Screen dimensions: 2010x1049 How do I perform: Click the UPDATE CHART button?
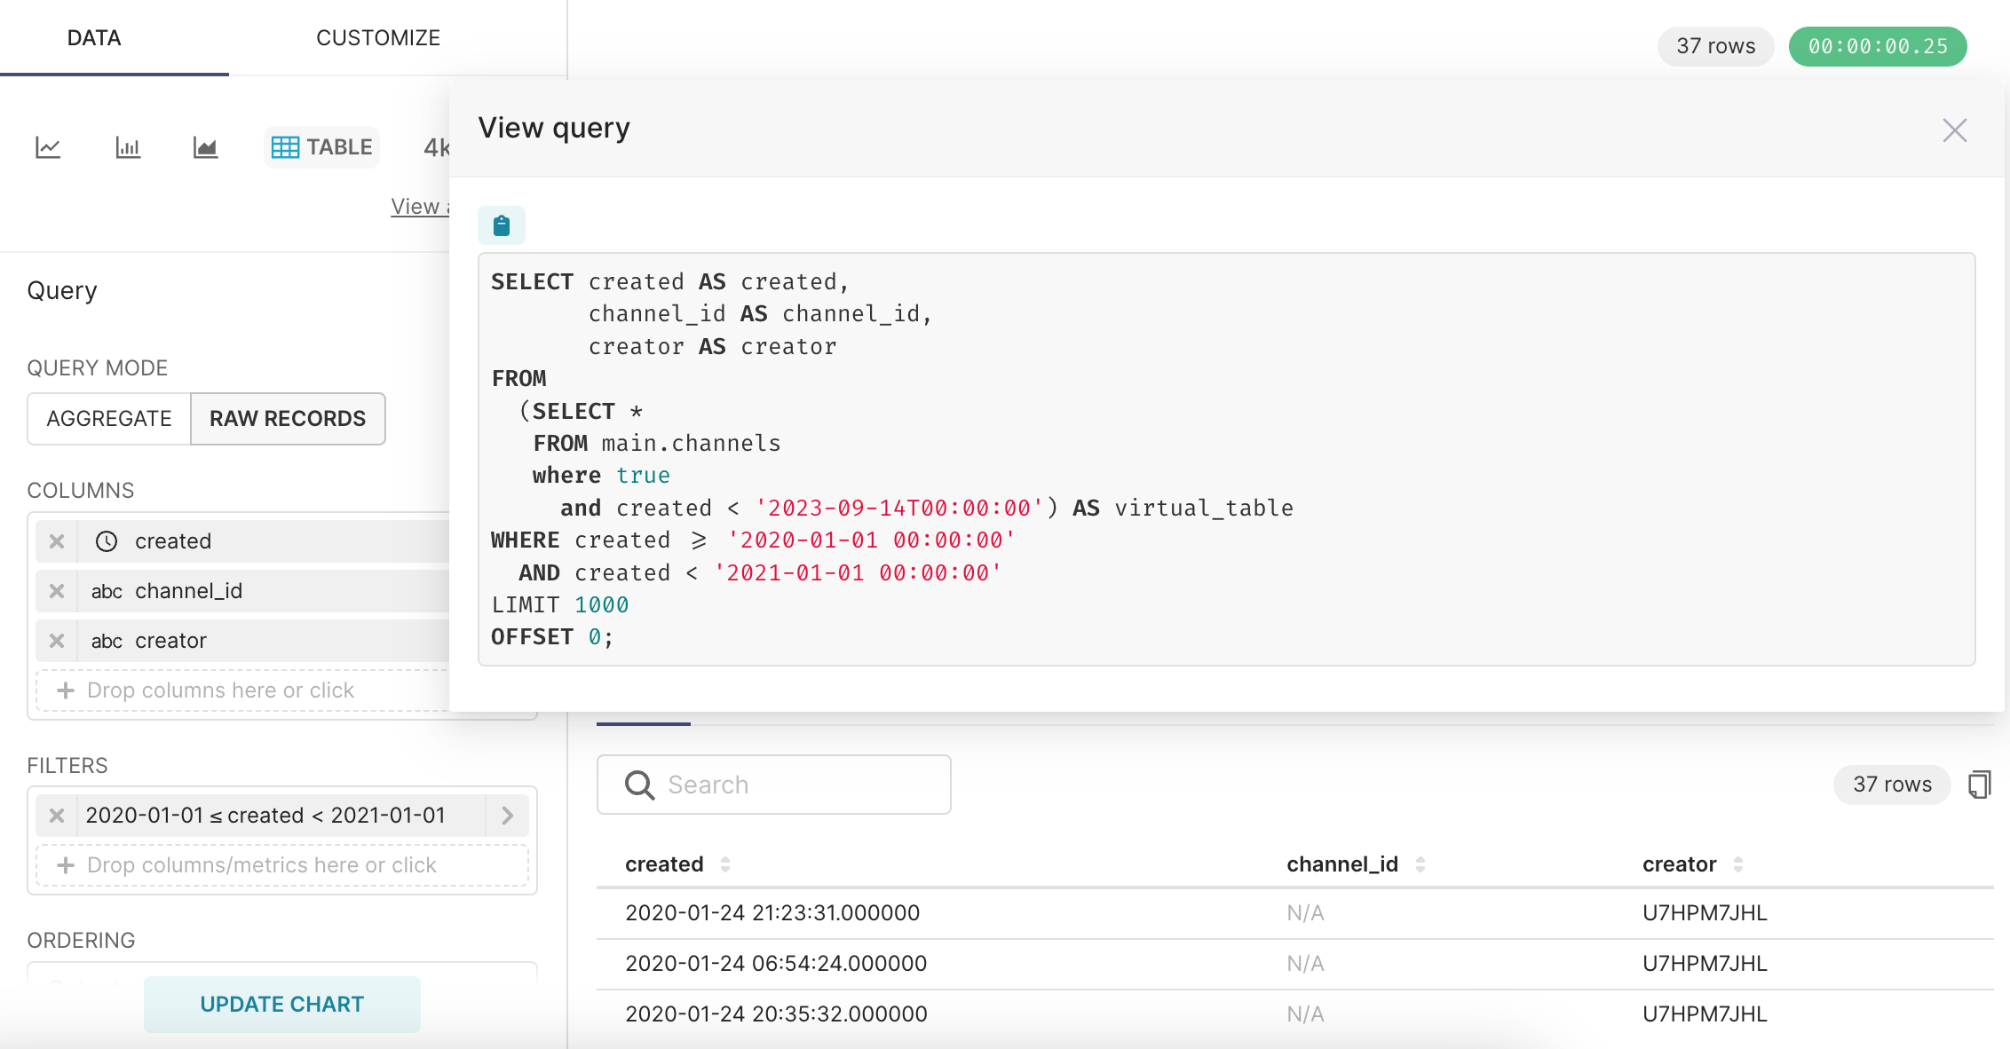(281, 1004)
